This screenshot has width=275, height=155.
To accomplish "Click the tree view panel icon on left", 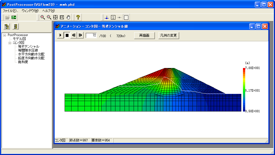I will click(x=7, y=27).
